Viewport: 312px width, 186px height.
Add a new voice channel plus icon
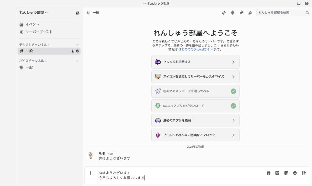pyautogui.click(x=77, y=61)
